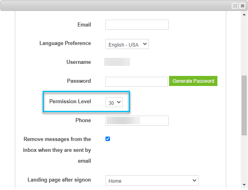Click the Language Preference label
Screen dimensions: 248x190
(65, 43)
